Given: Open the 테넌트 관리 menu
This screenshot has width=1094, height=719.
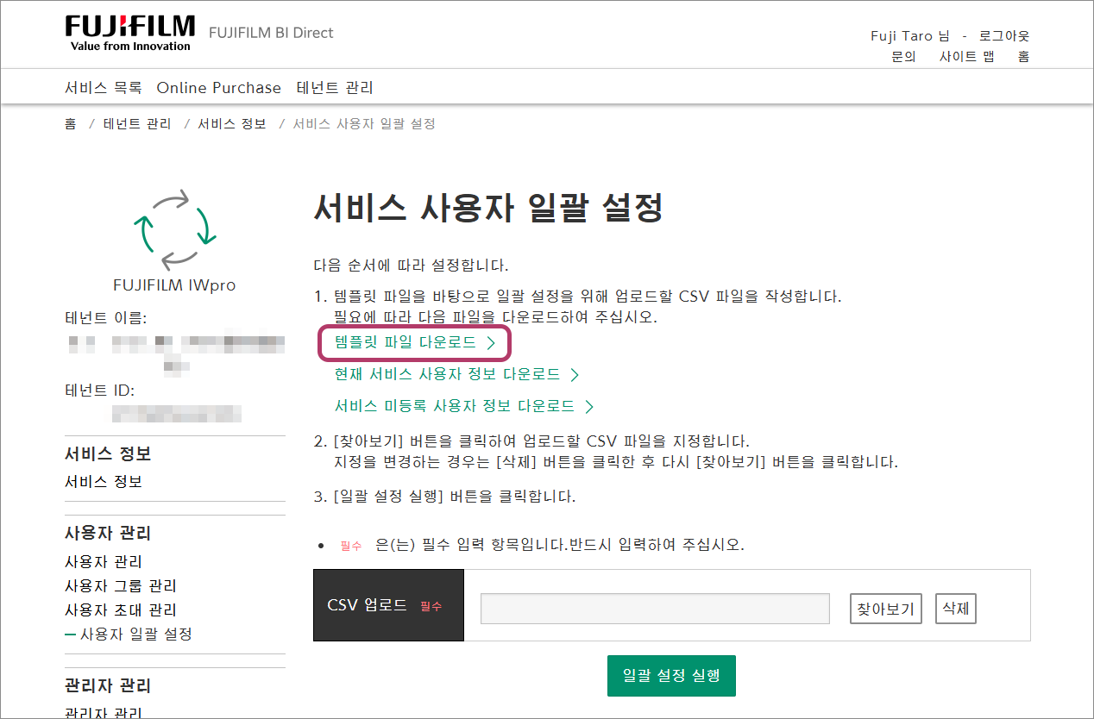Looking at the screenshot, I should (335, 88).
